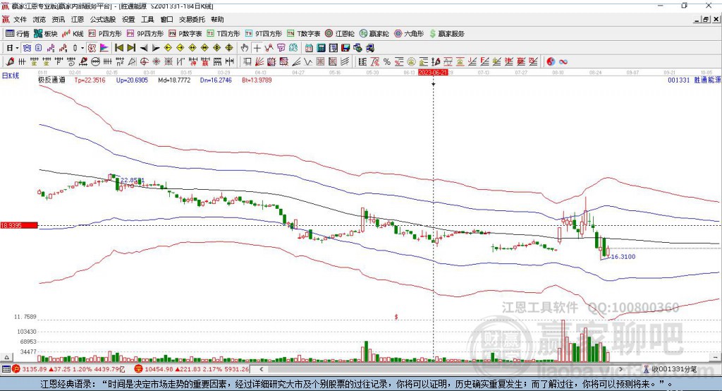Click the 2023-06-21 date marker

pyautogui.click(x=432, y=73)
